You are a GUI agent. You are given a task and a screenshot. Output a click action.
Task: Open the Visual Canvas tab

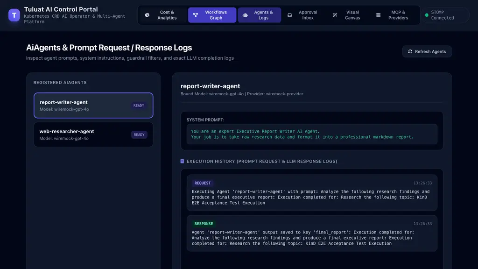(348, 15)
